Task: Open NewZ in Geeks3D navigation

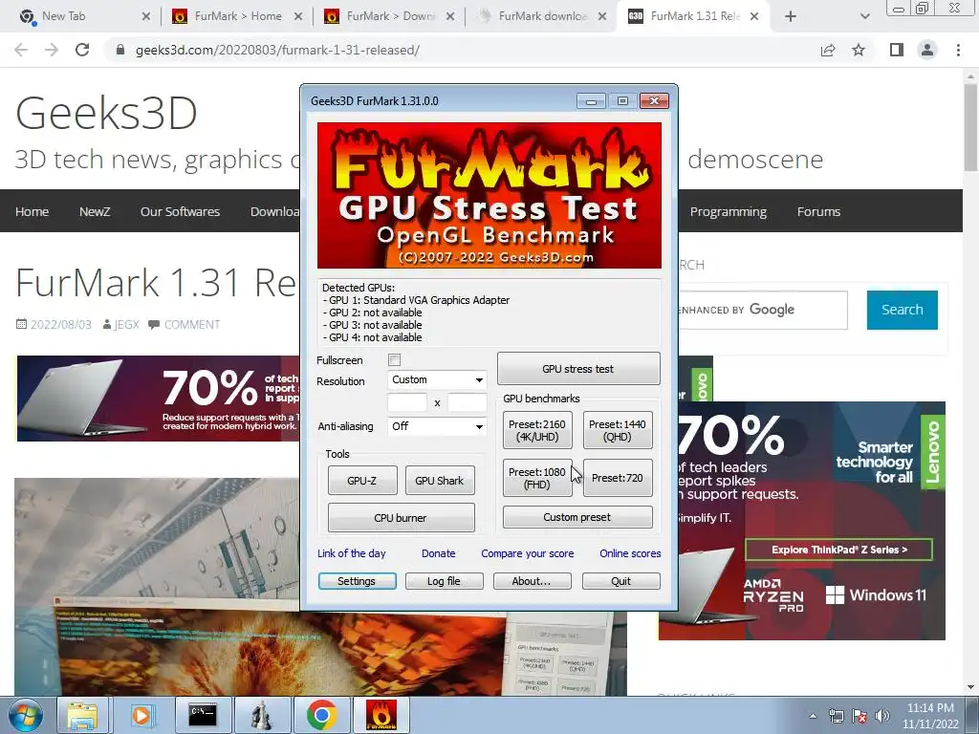Action: click(95, 211)
